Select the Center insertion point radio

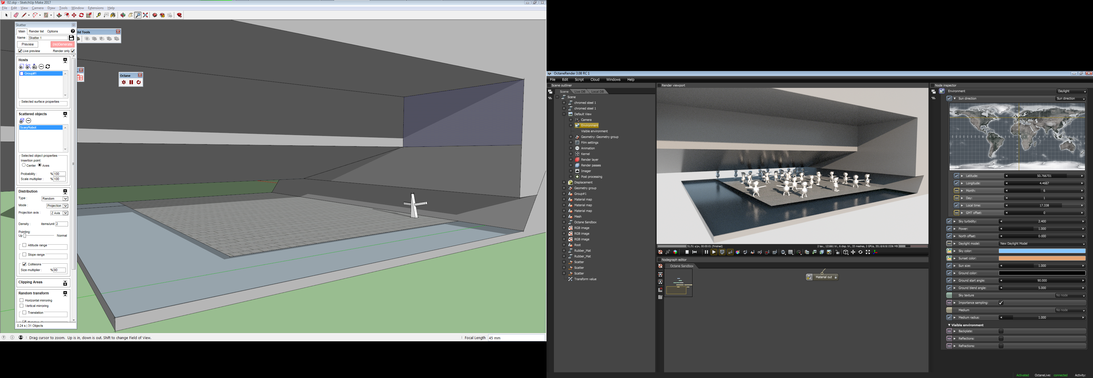24,165
